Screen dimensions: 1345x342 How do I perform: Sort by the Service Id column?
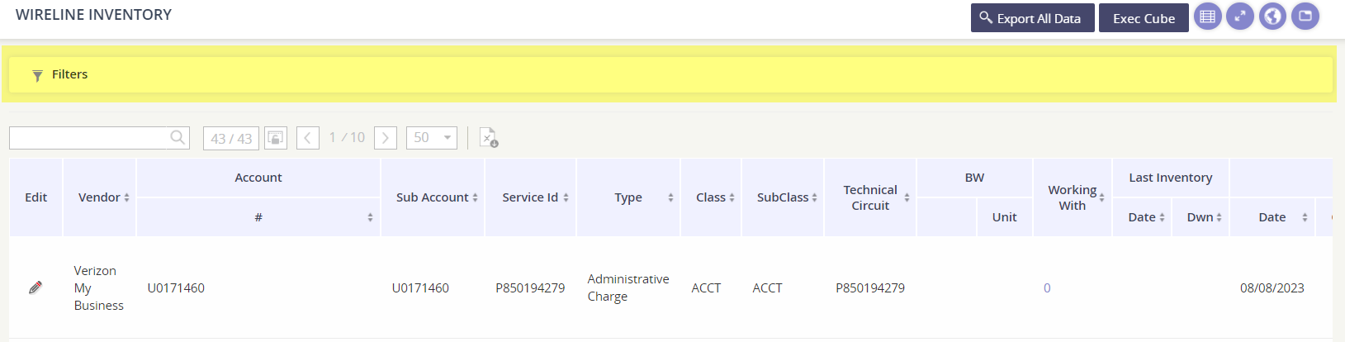click(x=535, y=197)
